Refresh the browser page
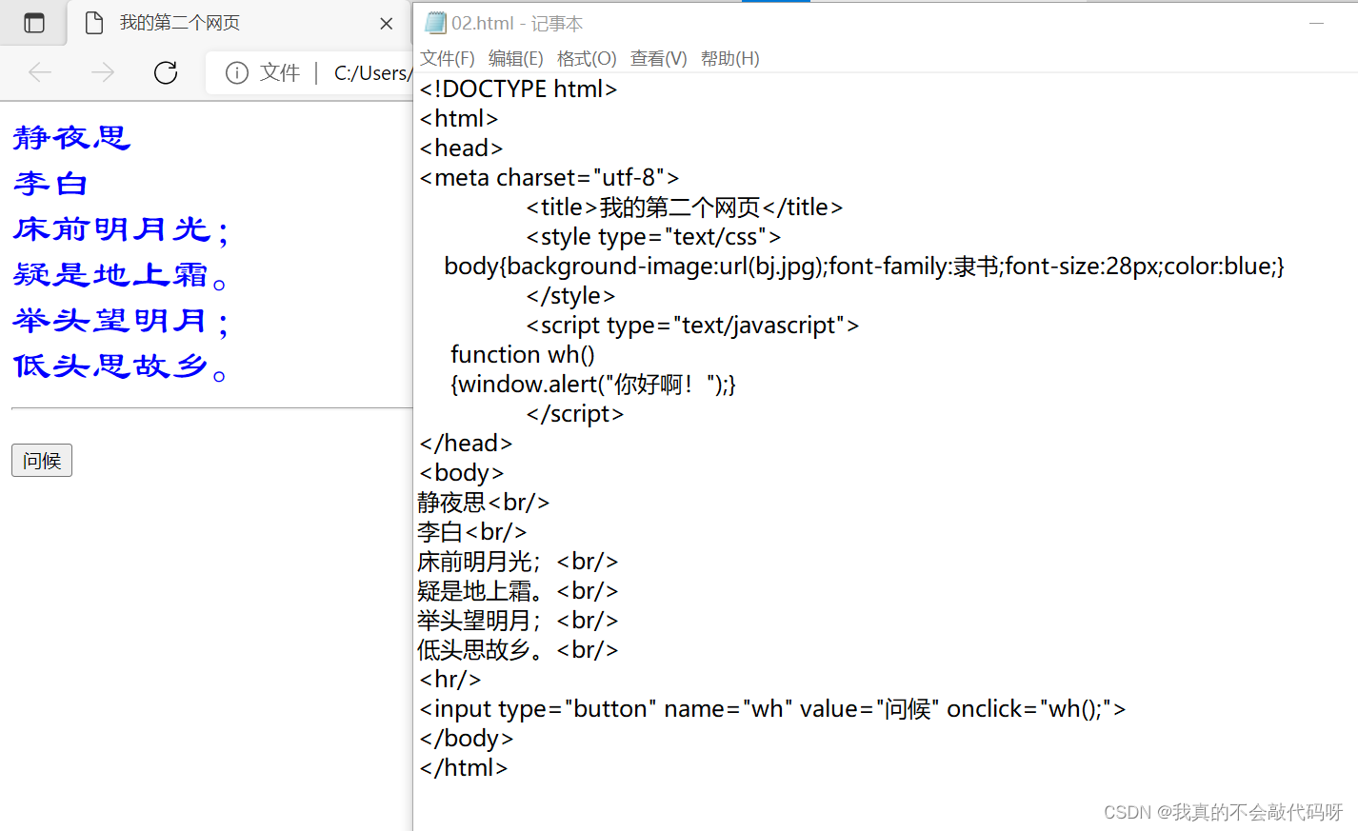This screenshot has width=1358, height=831. tap(166, 72)
